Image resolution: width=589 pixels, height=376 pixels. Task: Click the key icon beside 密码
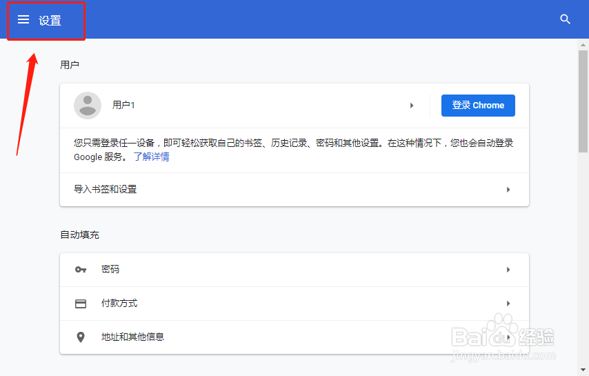click(81, 269)
